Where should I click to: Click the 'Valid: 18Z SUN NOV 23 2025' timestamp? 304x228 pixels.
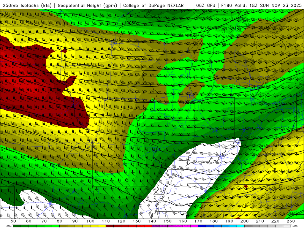point(268,5)
